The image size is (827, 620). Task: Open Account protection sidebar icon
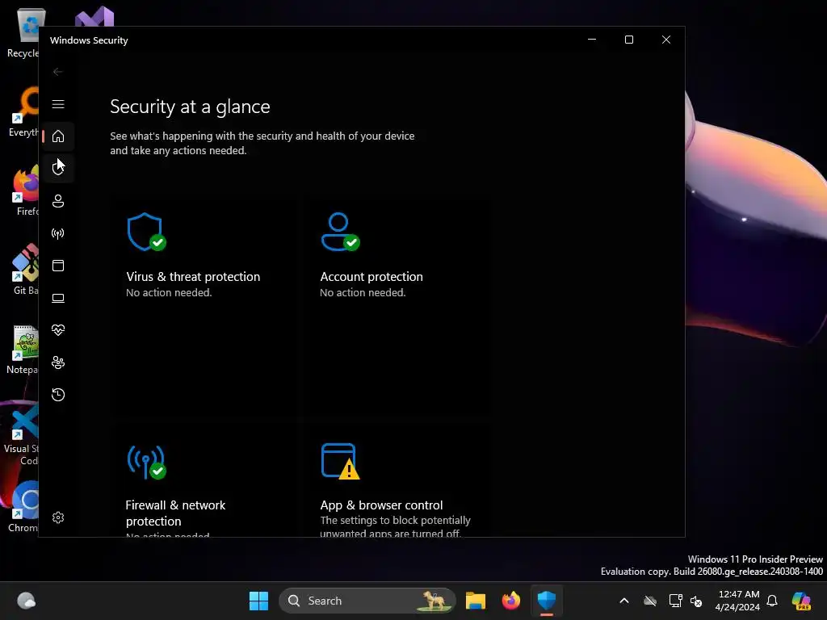pos(58,201)
